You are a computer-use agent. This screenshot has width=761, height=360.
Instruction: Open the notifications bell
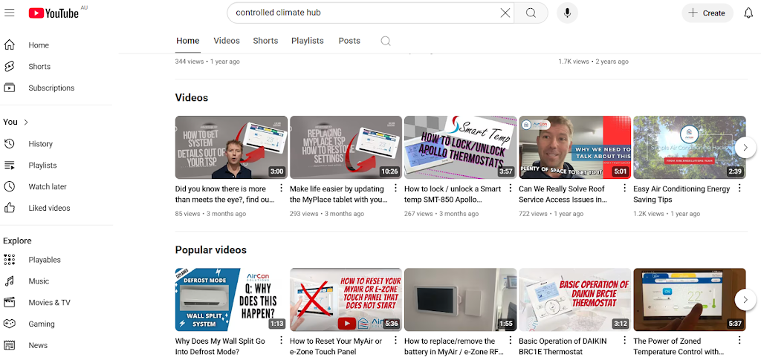click(x=748, y=13)
